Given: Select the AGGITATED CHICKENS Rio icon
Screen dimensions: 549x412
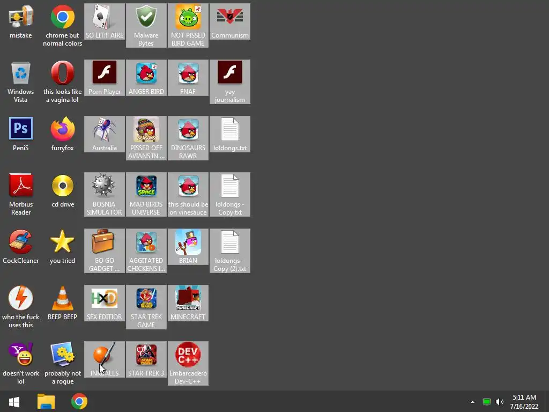Looking at the screenshot, I should (x=146, y=251).
